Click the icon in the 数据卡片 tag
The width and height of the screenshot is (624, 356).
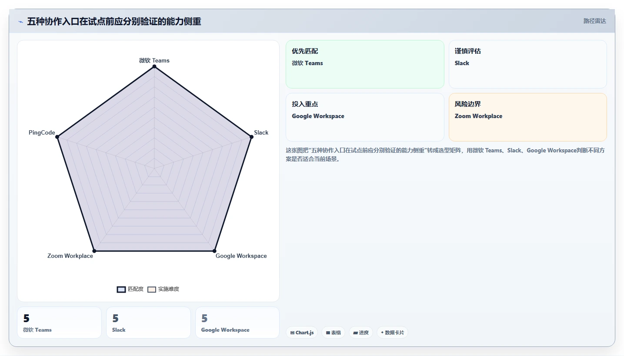[x=382, y=333]
